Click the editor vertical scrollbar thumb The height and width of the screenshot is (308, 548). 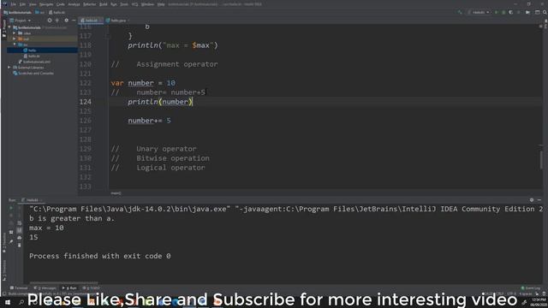[542, 160]
